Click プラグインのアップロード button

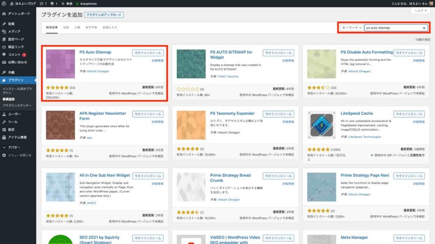point(104,15)
